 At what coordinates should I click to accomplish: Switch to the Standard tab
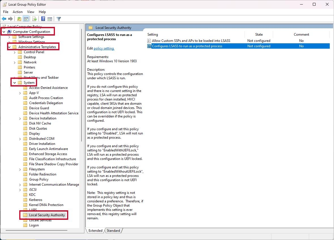[x=113, y=230]
